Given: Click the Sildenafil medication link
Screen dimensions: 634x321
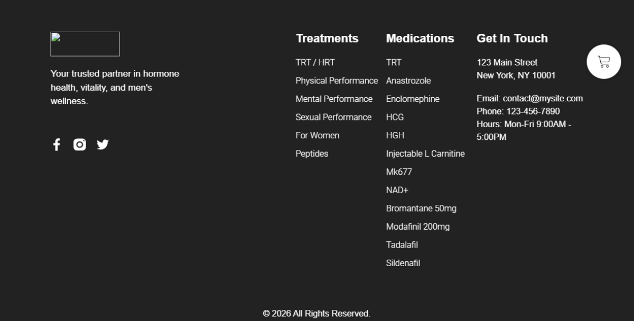Looking at the screenshot, I should 403,263.
